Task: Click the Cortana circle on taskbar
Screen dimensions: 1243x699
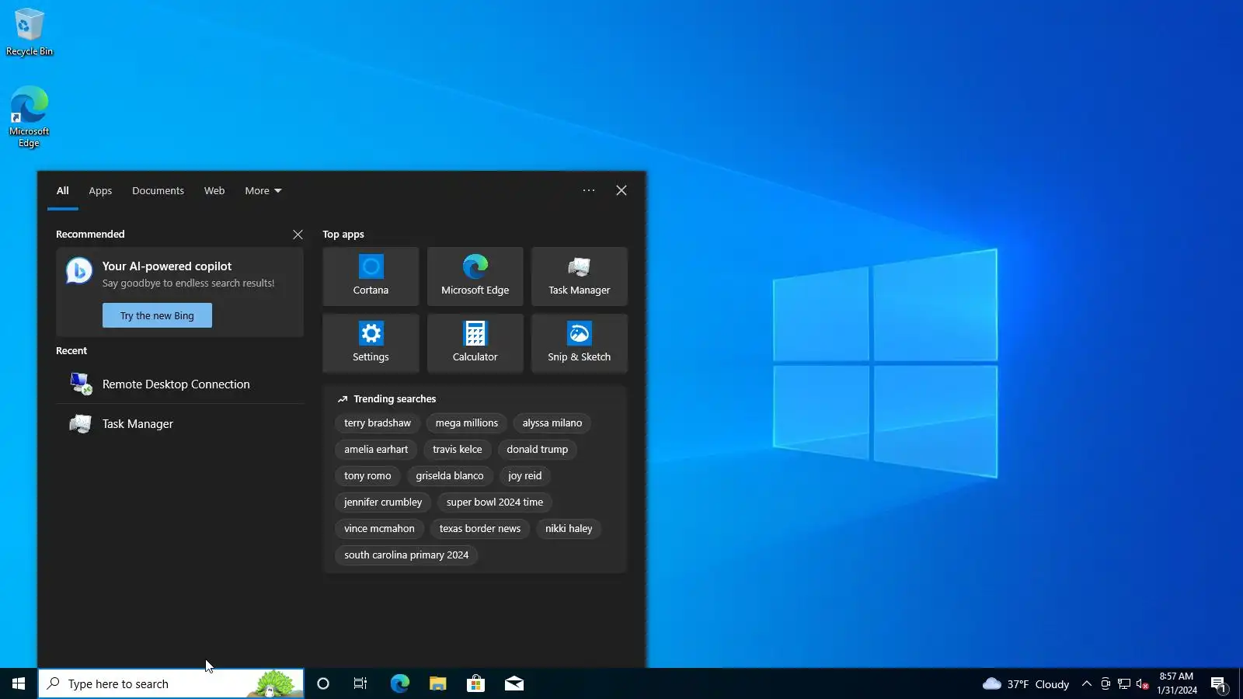Action: (323, 683)
